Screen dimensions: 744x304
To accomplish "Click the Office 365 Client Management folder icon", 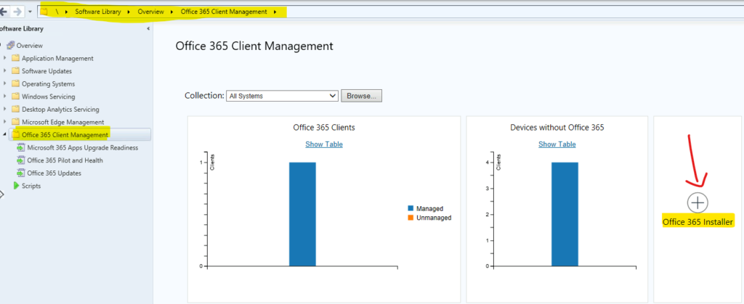I will pos(16,135).
